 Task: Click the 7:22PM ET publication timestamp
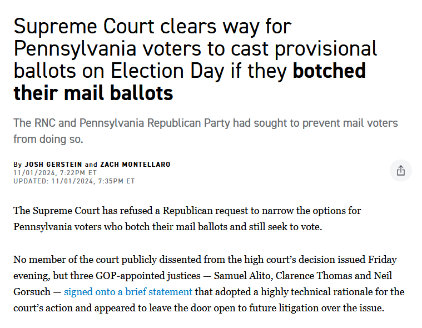pyautogui.click(x=55, y=173)
